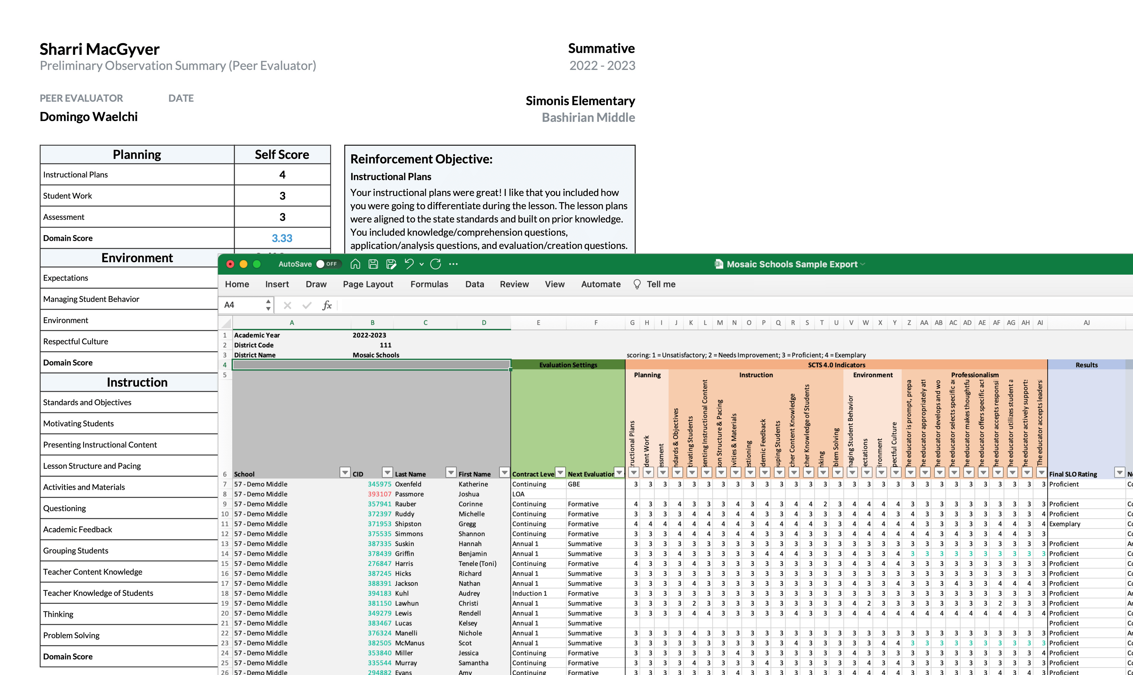Click the confirm checkmark in formula bar

click(x=307, y=305)
